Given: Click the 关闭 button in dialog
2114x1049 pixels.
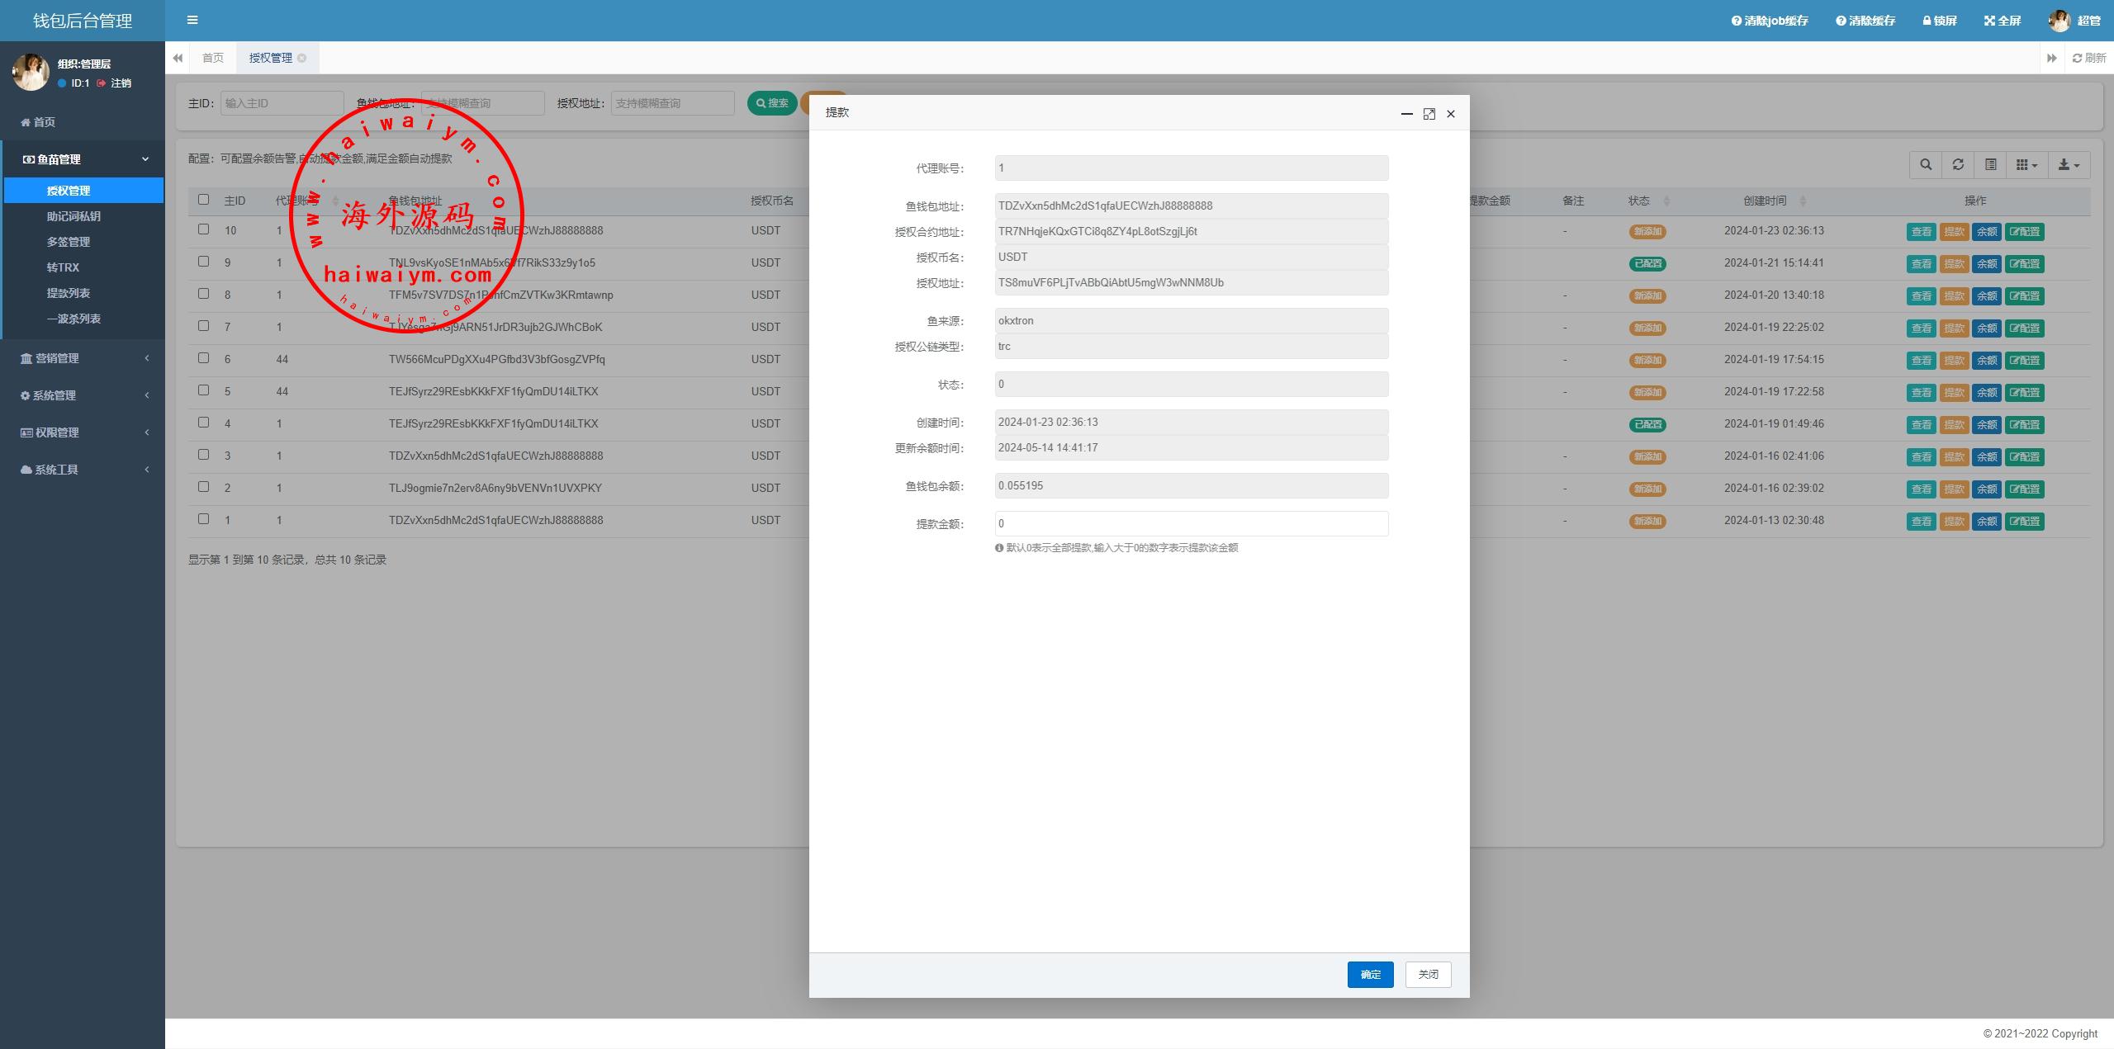Looking at the screenshot, I should (1428, 975).
